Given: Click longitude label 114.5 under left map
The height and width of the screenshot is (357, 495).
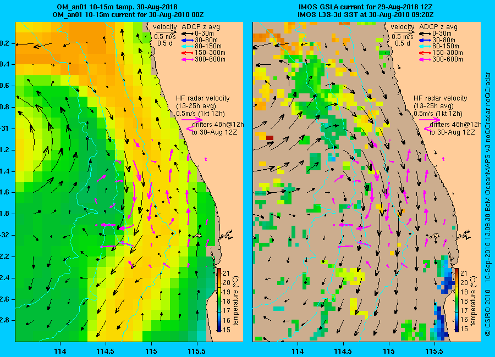Looking at the screenshot, I should click(106, 351).
